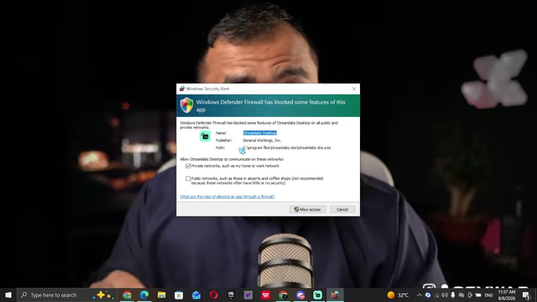This screenshot has height=302, width=537.
Task: Select the highlighted Streamlabs Desktop name
Action: [260, 133]
